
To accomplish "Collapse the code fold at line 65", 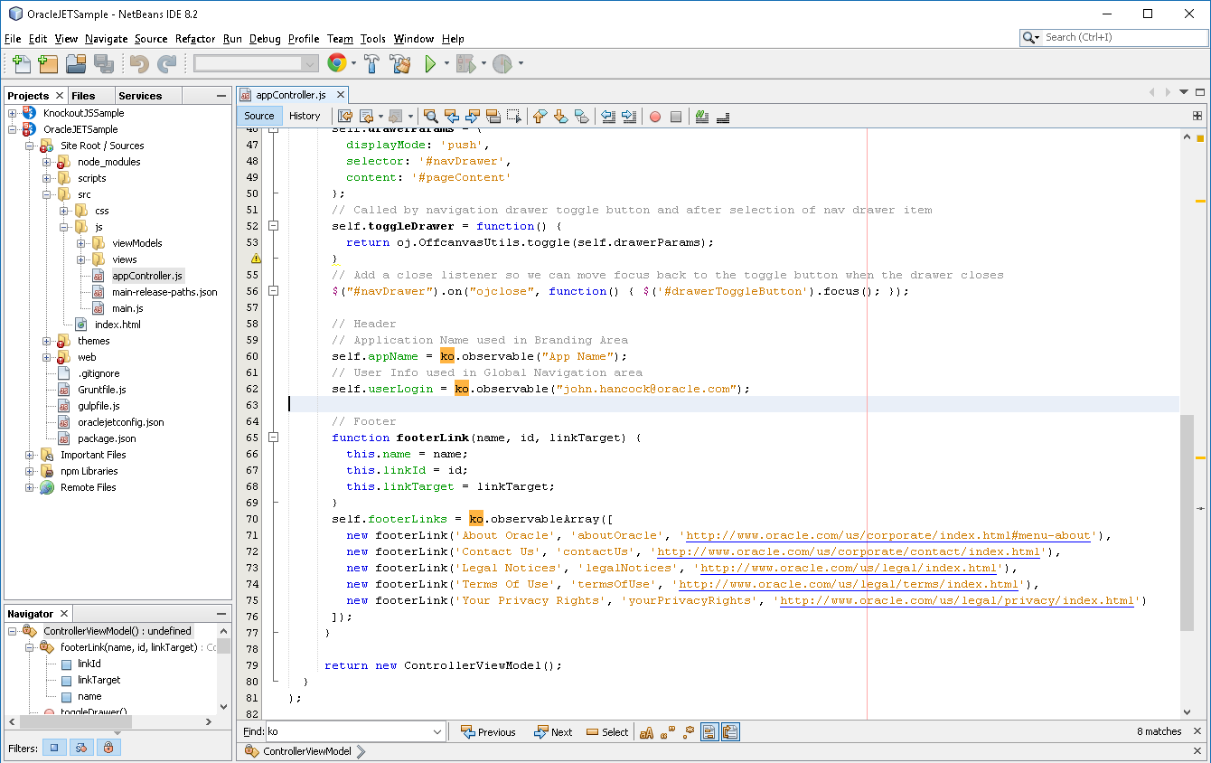I will [274, 438].
